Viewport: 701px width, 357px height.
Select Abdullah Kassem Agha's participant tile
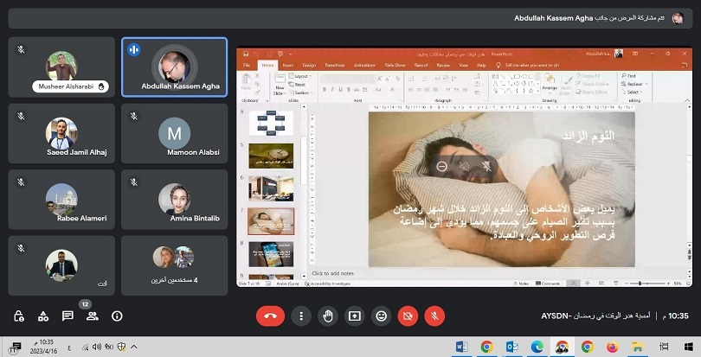pyautogui.click(x=174, y=67)
